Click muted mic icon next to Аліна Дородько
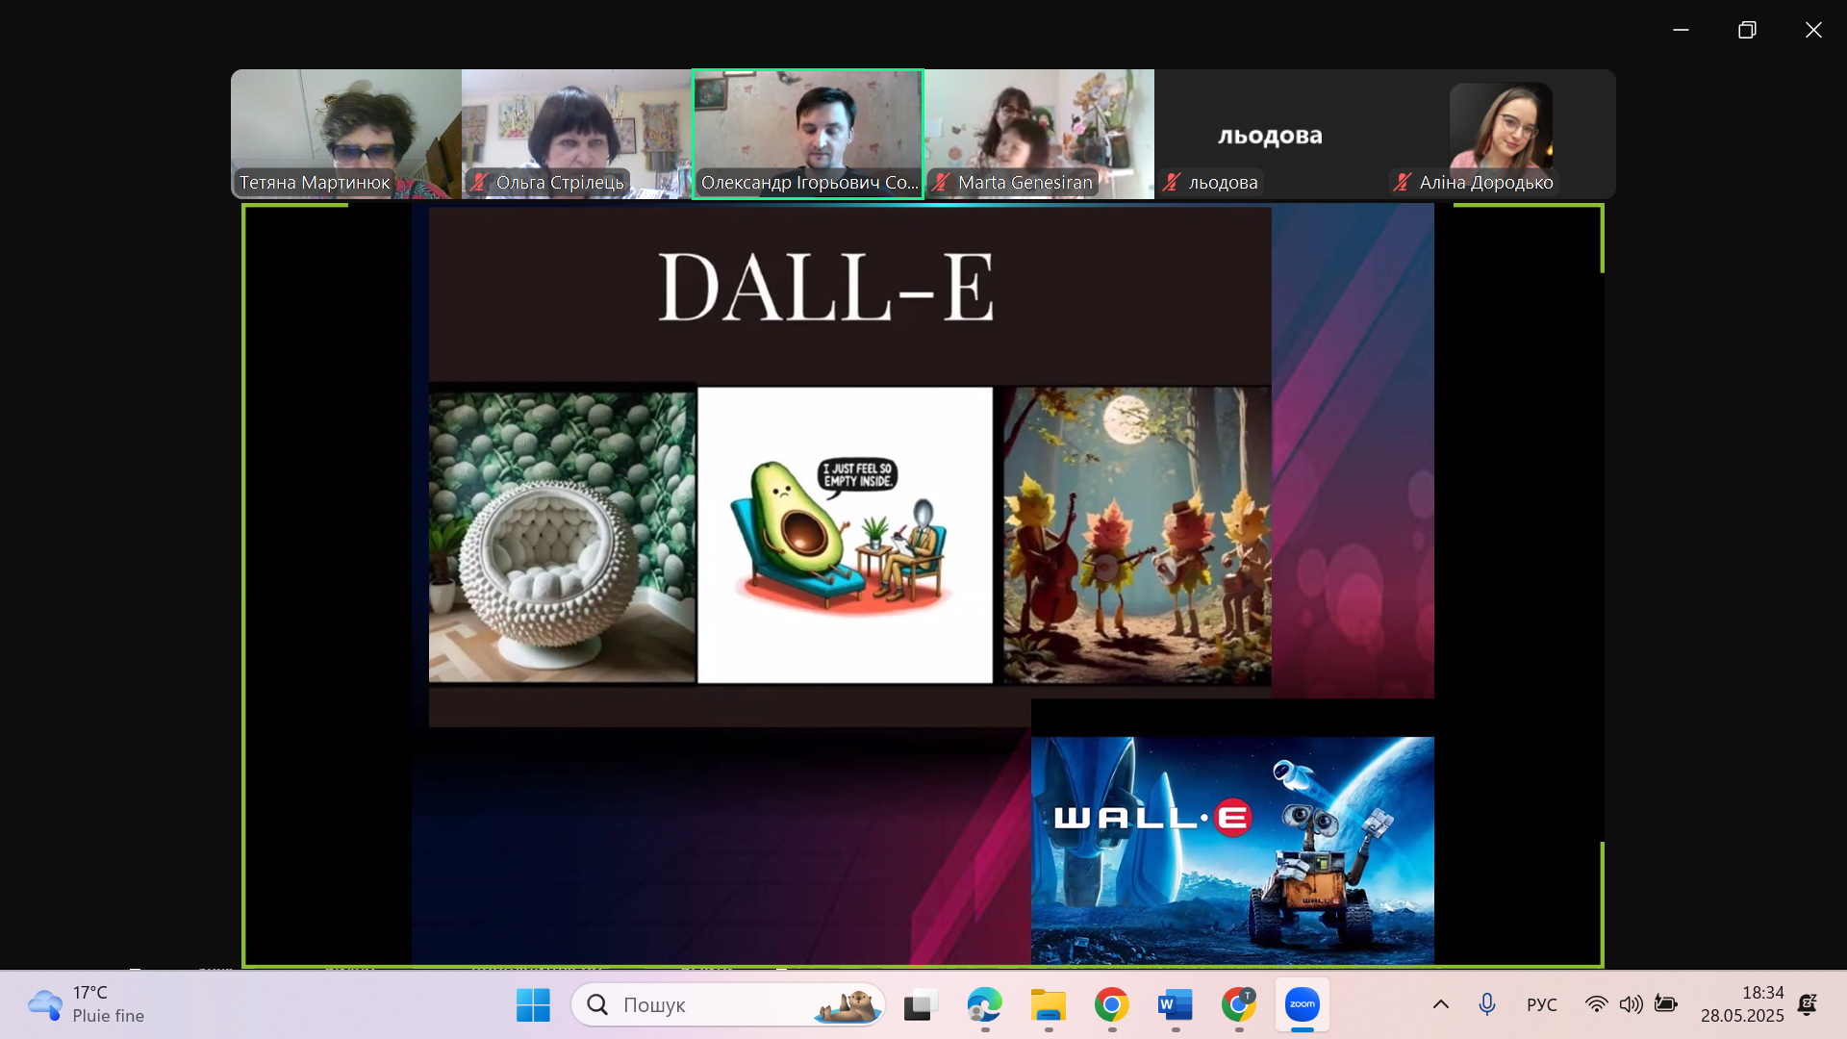Viewport: 1847px width, 1039px height. (x=1403, y=182)
